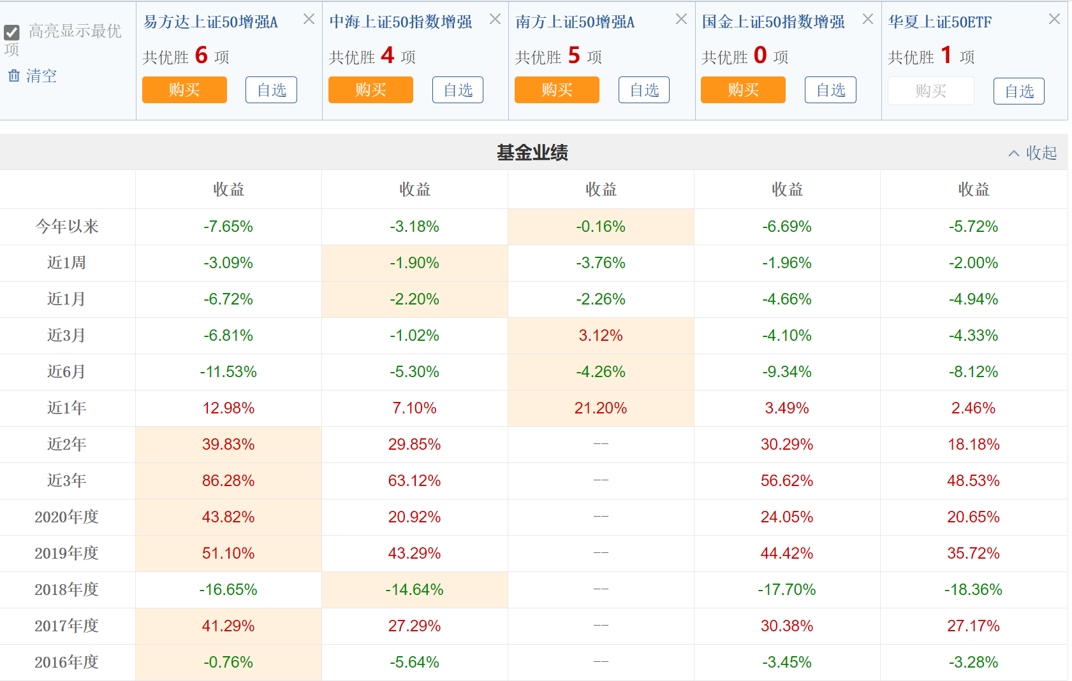Select the 近1年 row label
This screenshot has width=1072, height=681.
pyautogui.click(x=66, y=408)
